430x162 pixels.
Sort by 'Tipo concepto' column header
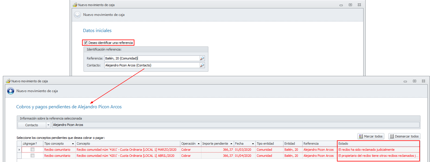point(59,144)
